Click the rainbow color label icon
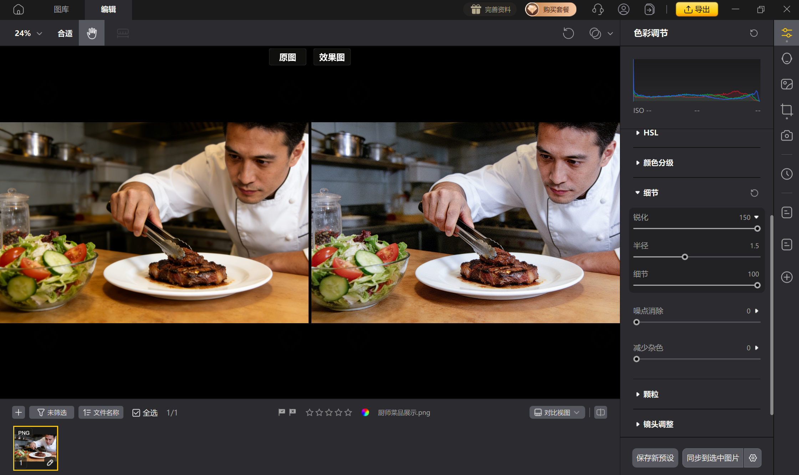799x475 pixels. pos(365,412)
